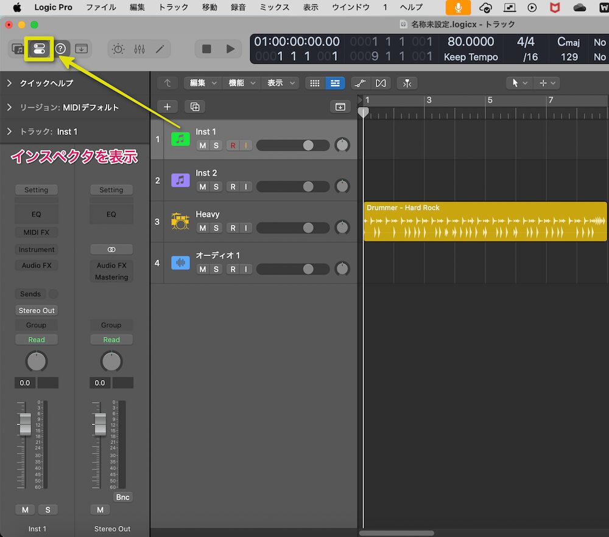Viewport: 609px width, 537px height.
Task: Select Inst 1 green instrument icon
Action: 180,139
